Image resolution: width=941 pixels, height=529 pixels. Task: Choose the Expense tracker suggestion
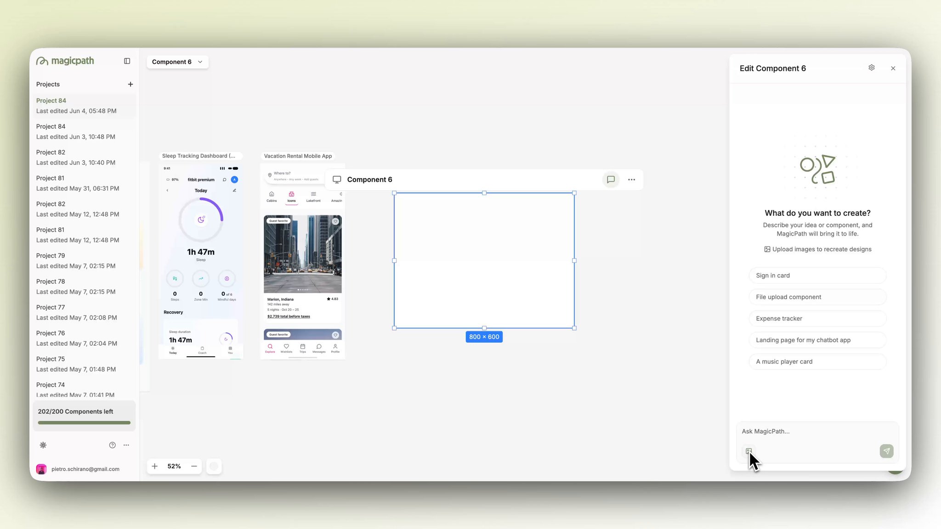pos(817,319)
